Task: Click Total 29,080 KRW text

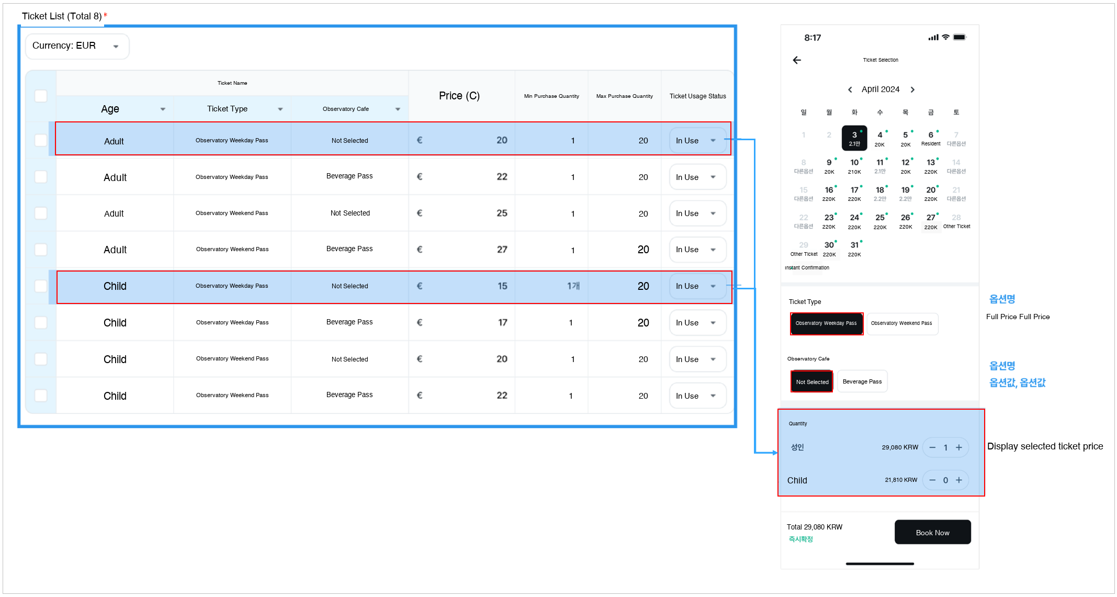Action: point(815,527)
